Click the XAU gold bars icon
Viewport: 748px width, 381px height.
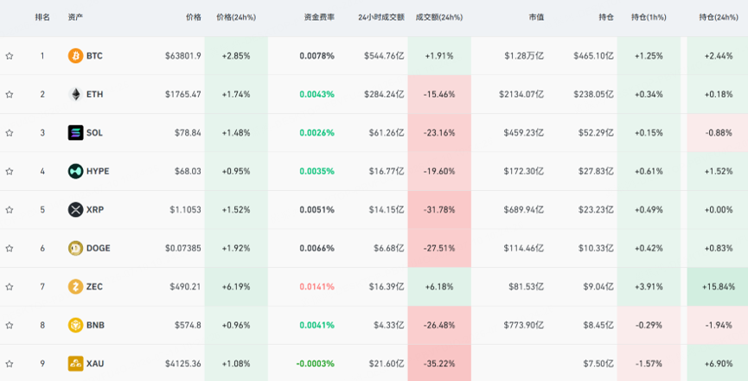point(75,364)
